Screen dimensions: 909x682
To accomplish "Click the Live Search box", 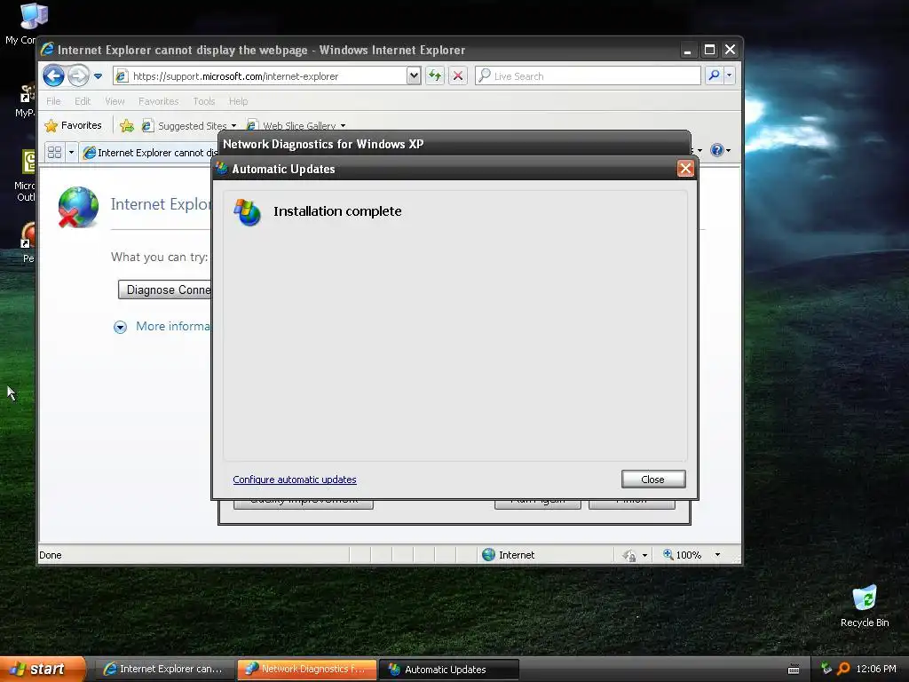I will coord(588,76).
